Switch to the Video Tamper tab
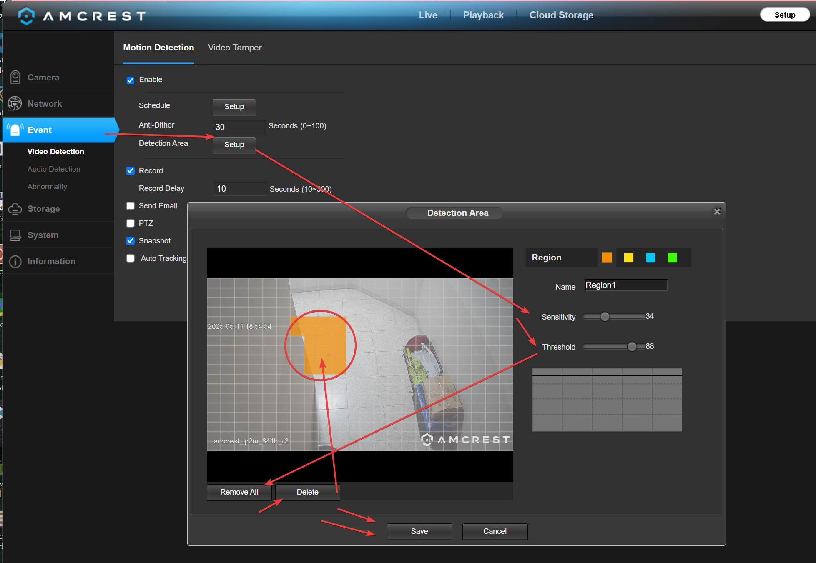This screenshot has width=816, height=563. pos(235,48)
